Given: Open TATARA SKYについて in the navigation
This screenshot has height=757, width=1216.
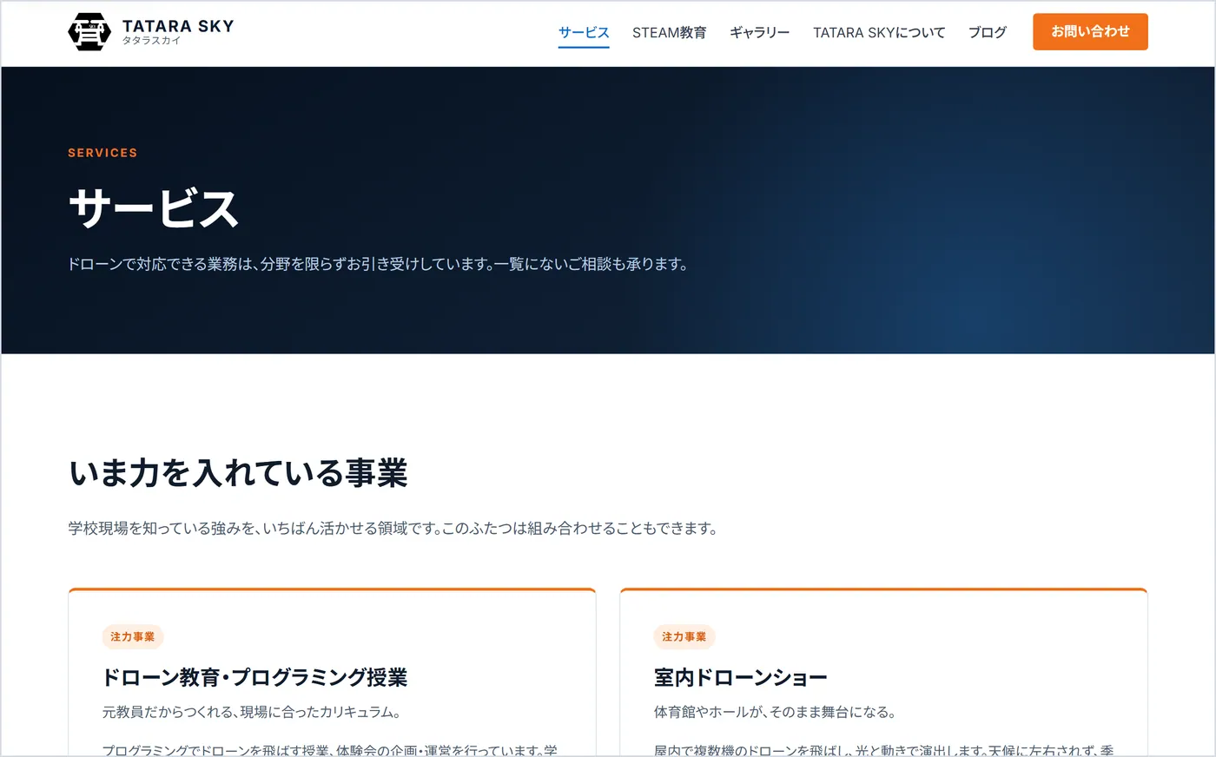Looking at the screenshot, I should (879, 32).
